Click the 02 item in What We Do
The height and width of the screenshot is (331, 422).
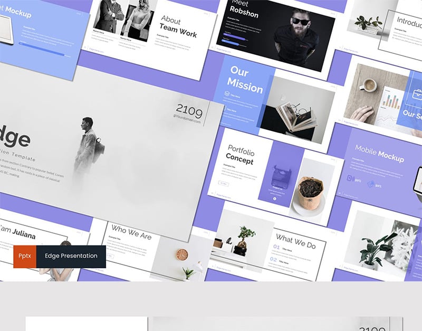click(x=273, y=259)
